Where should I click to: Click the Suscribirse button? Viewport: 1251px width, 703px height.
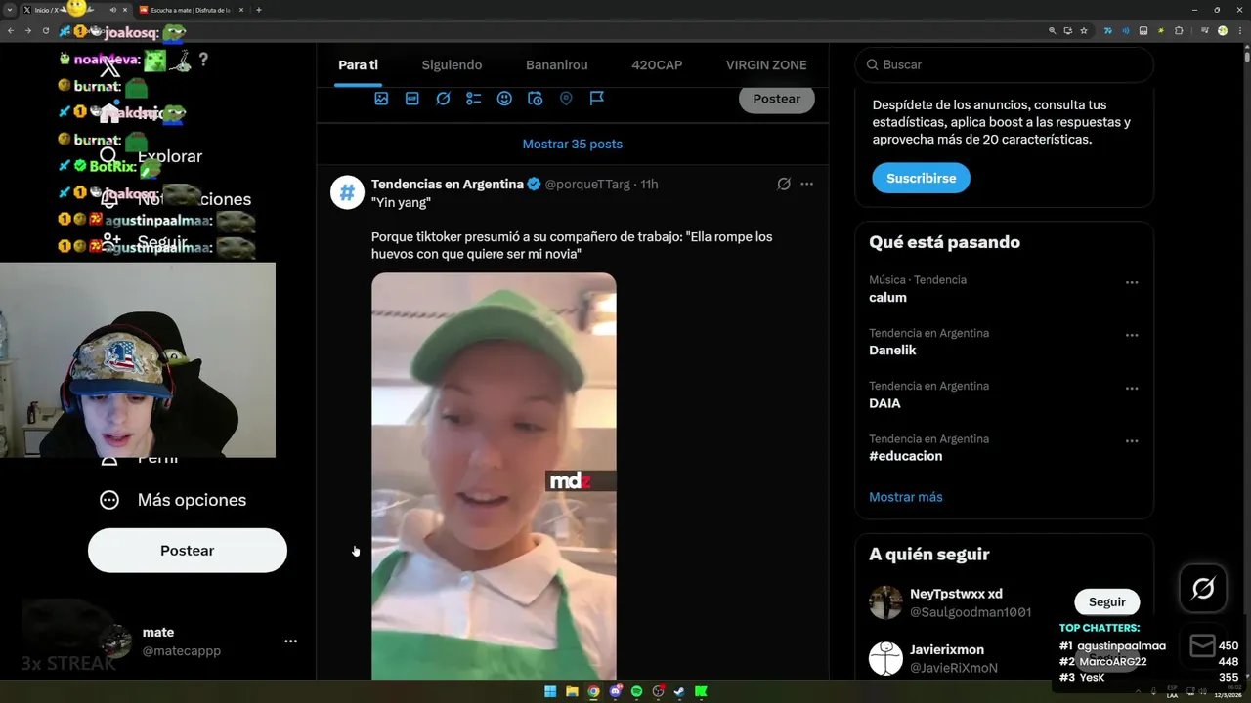point(921,179)
